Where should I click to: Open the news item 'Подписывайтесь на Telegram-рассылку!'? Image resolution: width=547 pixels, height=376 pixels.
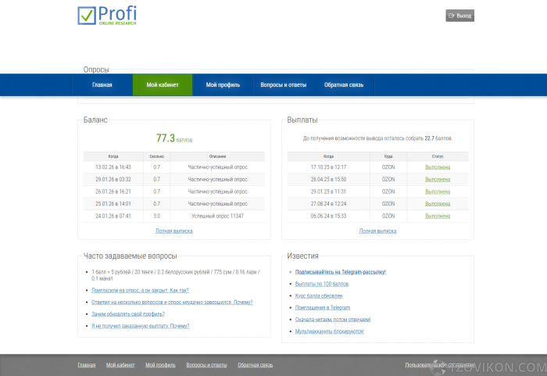coord(341,272)
